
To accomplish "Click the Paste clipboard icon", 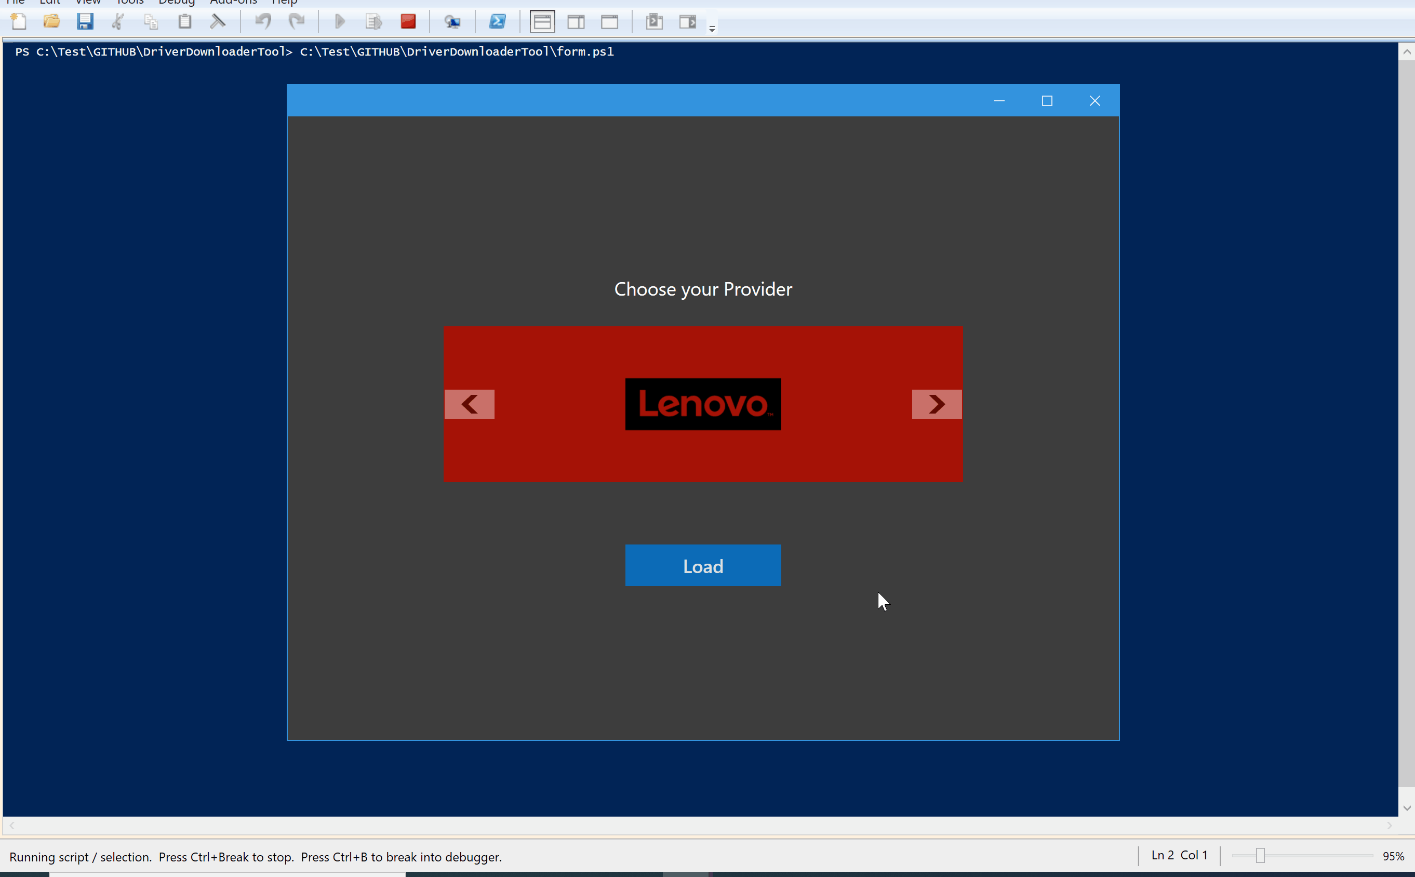I will coord(184,22).
